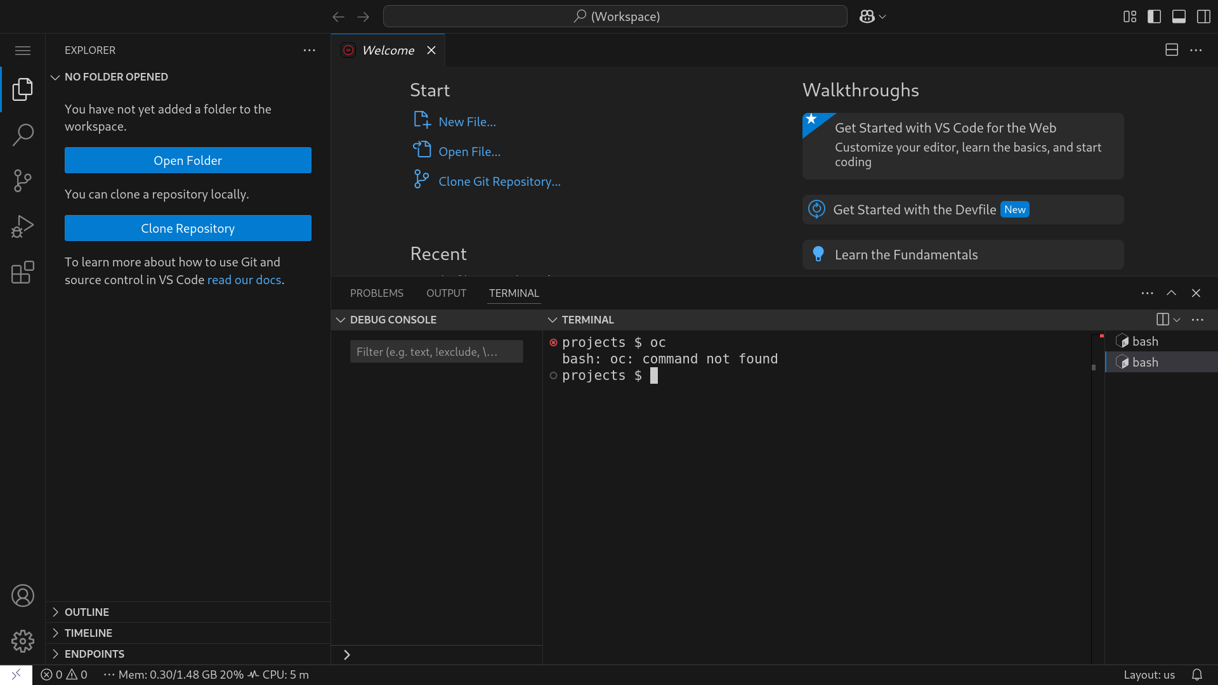Click the Clone Repository button
This screenshot has width=1218, height=685.
[x=188, y=228]
